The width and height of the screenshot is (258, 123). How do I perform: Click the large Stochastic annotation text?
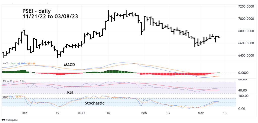[95, 103]
